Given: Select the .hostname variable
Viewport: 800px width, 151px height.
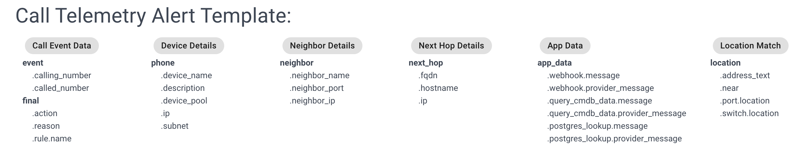Looking at the screenshot, I should (438, 88).
